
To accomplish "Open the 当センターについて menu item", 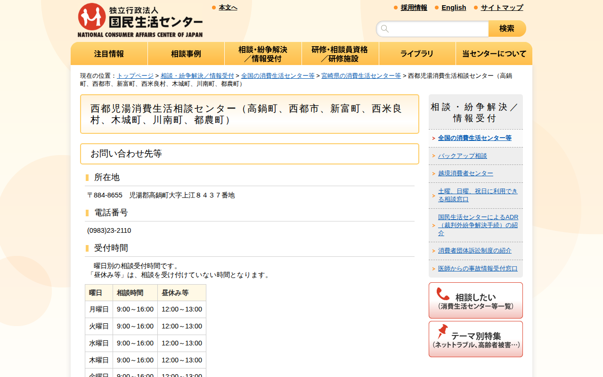I will click(494, 53).
